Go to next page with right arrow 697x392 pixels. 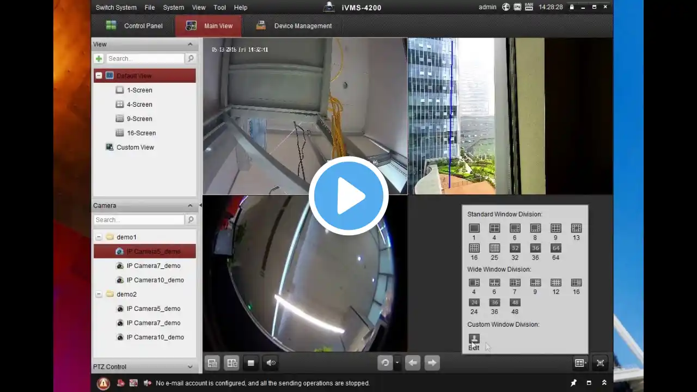point(432,363)
